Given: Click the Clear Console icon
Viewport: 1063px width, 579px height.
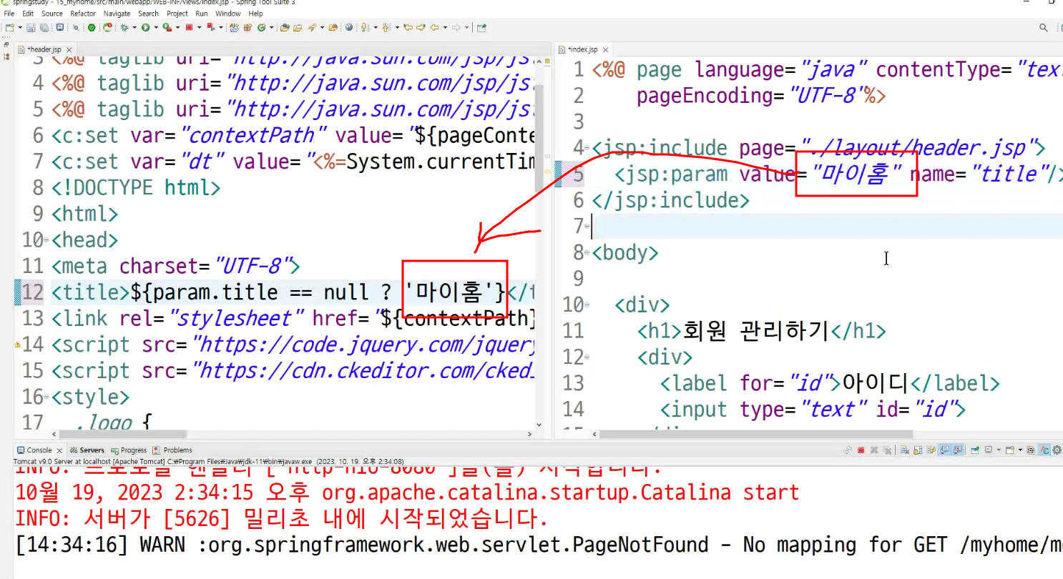Looking at the screenshot, I should click(x=905, y=450).
